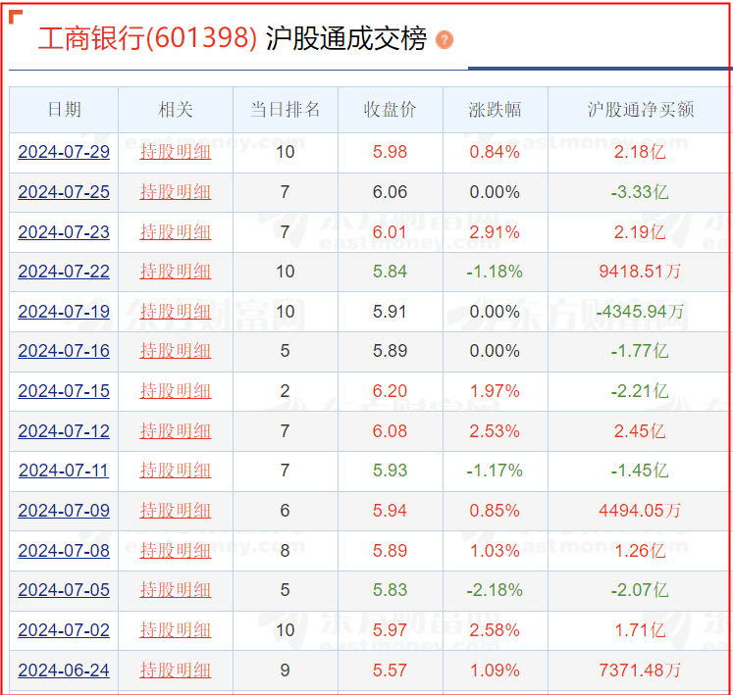Click the orange help question mark icon

pos(445,40)
